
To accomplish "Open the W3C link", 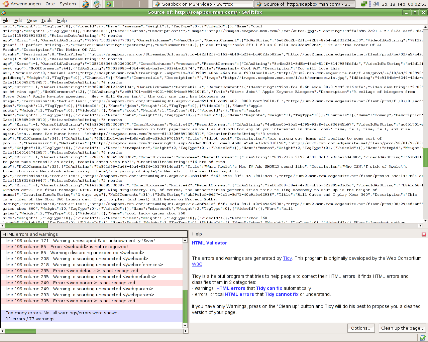I will tap(197, 264).
